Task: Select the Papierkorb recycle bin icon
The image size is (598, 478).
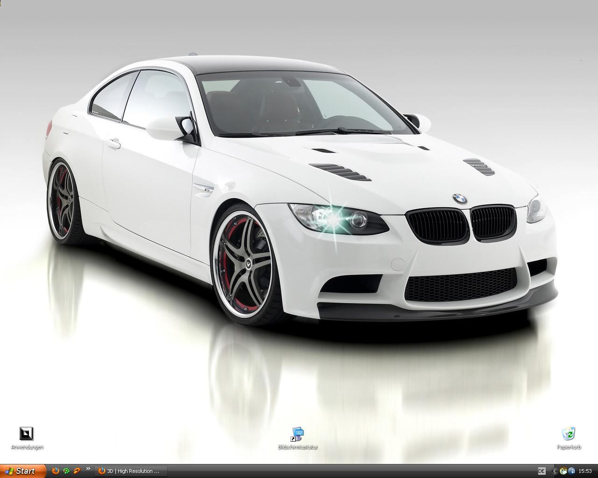Action: pyautogui.click(x=569, y=438)
